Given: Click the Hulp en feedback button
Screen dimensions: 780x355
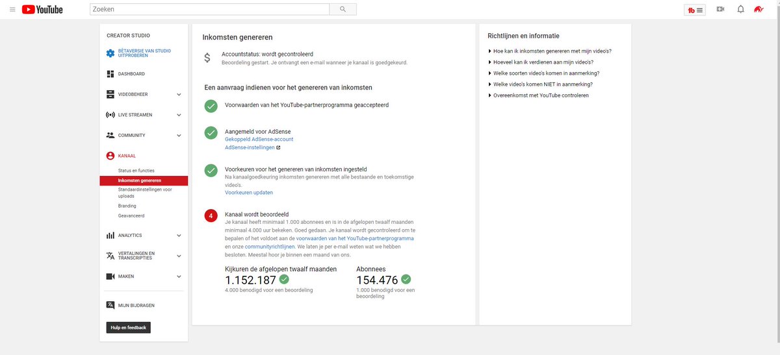Looking at the screenshot, I should coord(128,328).
